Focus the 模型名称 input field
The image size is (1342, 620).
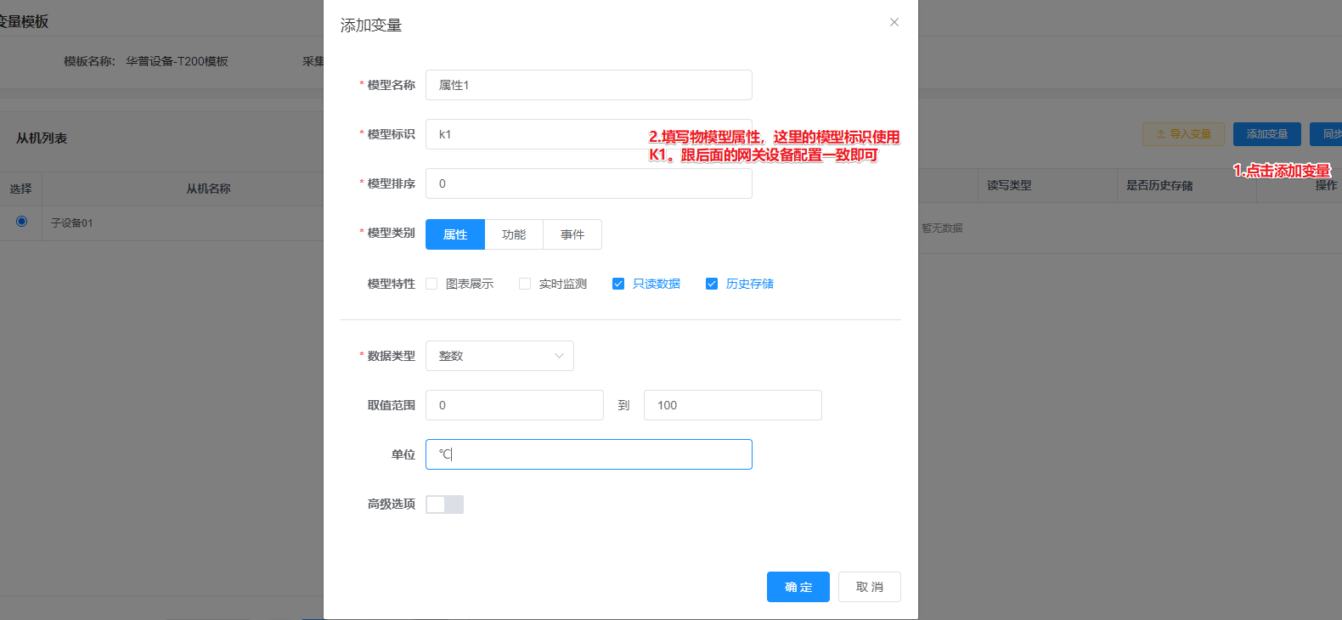point(588,85)
